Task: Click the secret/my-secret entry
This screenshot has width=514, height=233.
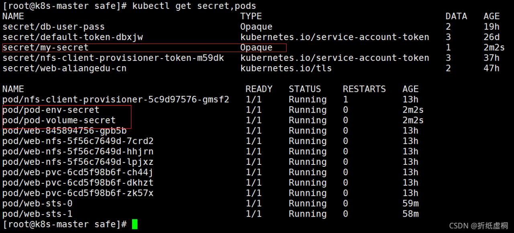Action: (45, 48)
